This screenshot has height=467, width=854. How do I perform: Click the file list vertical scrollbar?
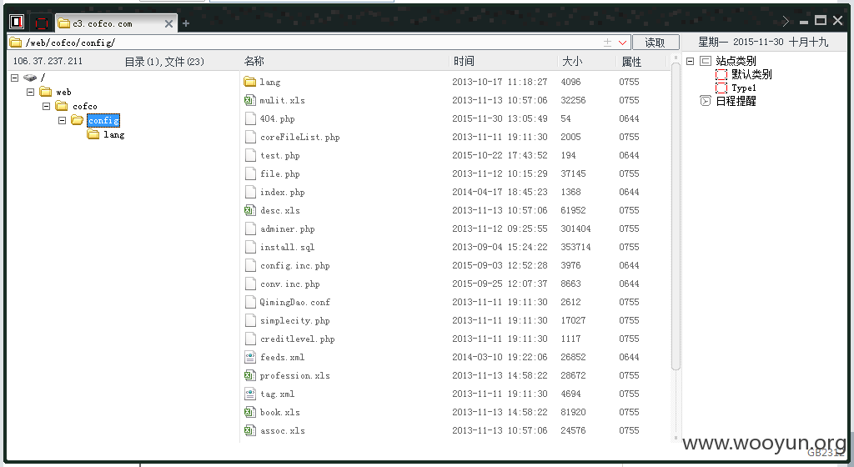point(676,217)
